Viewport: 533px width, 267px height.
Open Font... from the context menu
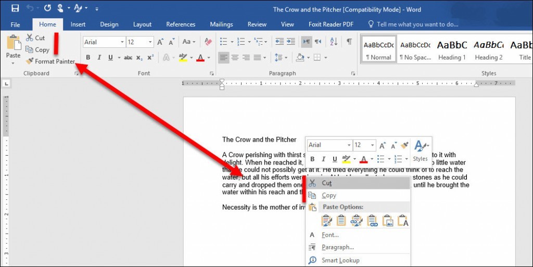(358, 235)
